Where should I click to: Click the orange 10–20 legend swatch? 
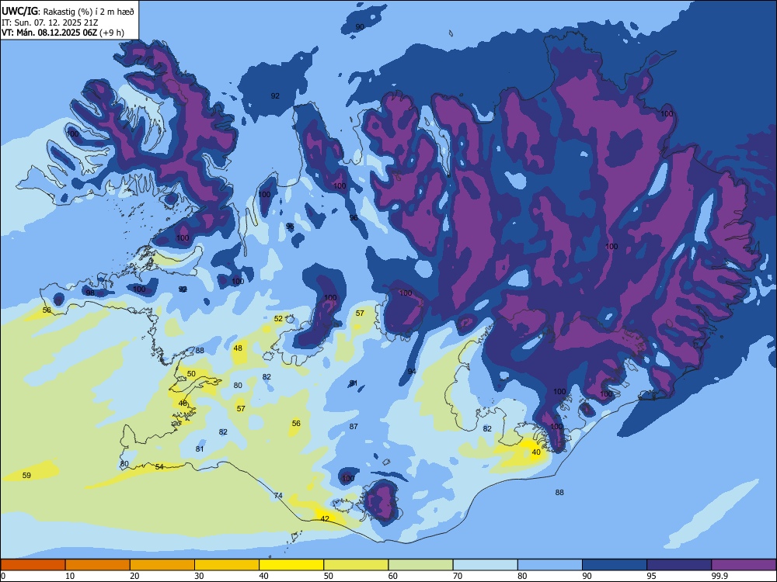98,565
